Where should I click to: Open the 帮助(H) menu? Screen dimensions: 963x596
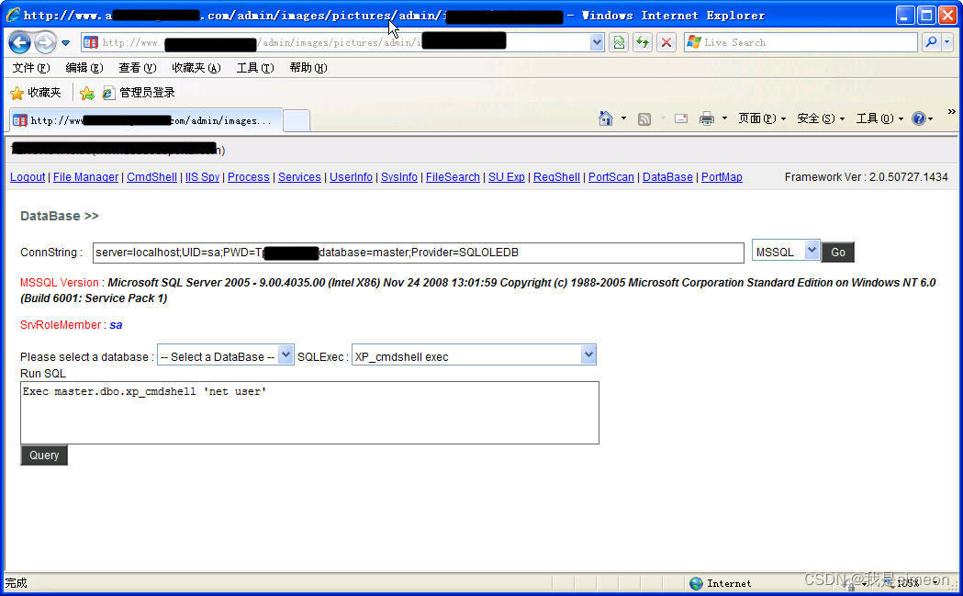coord(308,68)
